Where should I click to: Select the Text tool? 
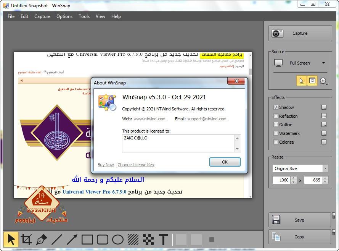164,240
